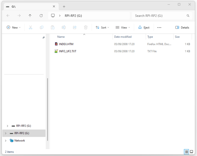
Task: Delete using the trash can icon
Action: (x=86, y=27)
